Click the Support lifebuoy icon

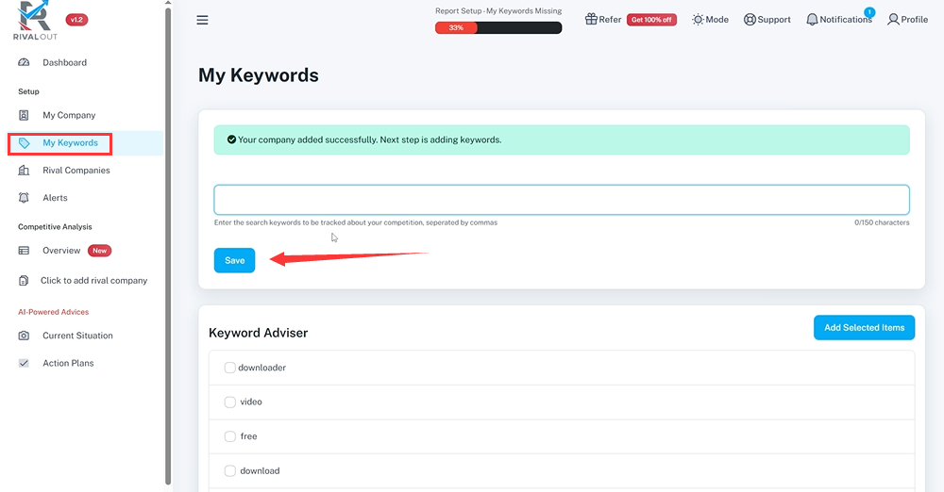pos(750,19)
